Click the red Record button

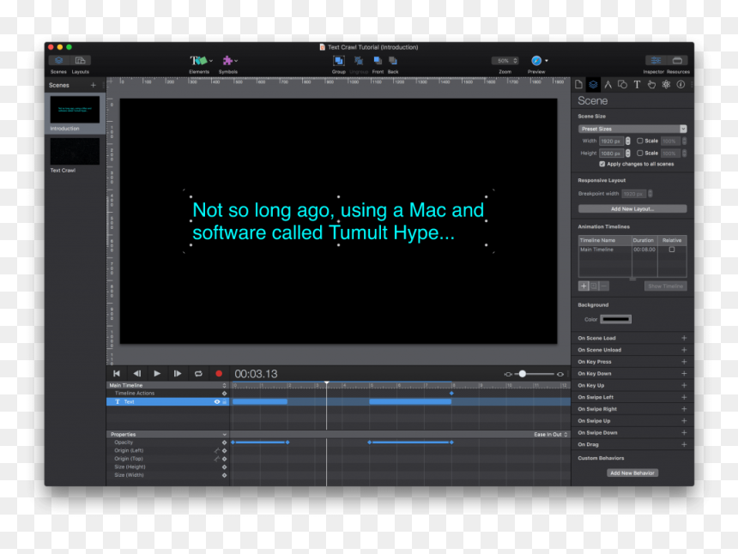coord(219,374)
